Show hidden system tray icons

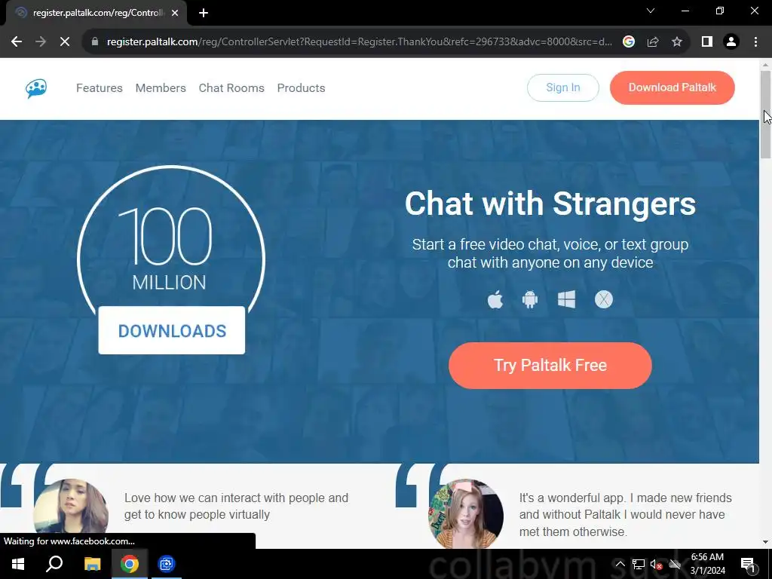[620, 564]
